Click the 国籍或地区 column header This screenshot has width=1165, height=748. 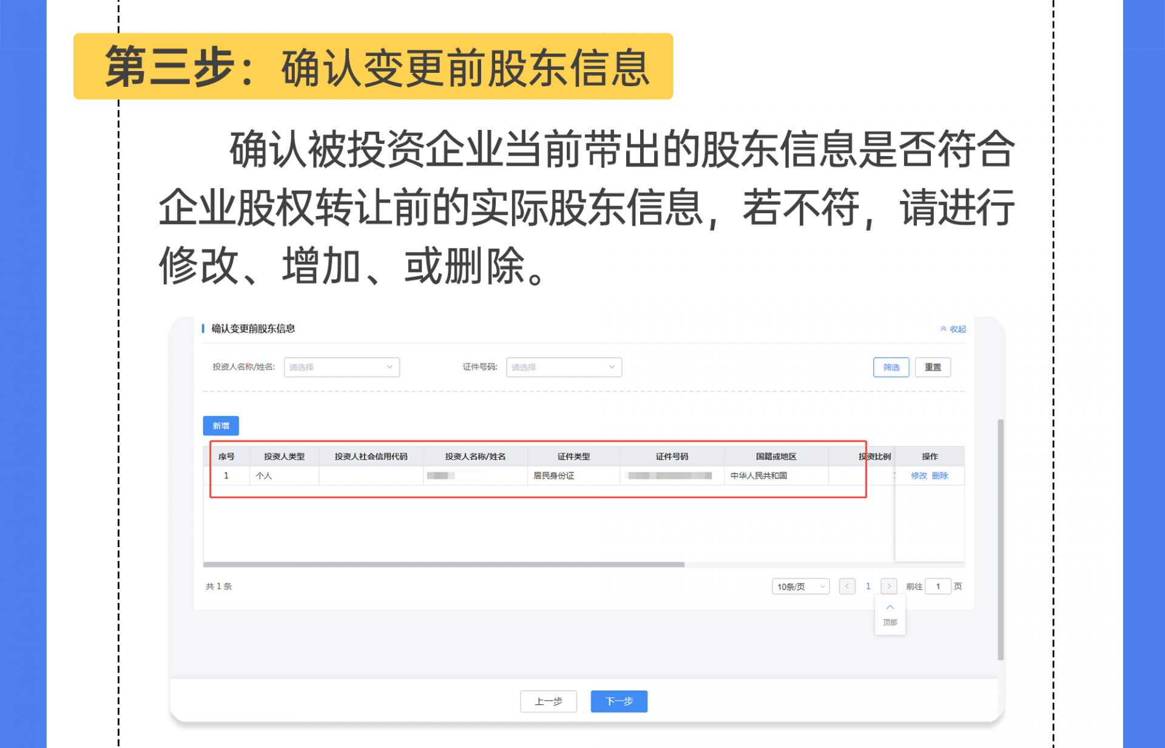point(776,457)
